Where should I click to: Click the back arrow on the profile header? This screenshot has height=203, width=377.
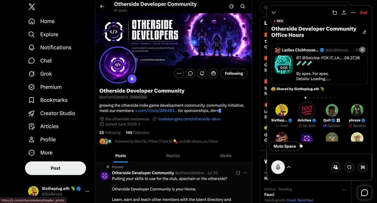[102, 7]
